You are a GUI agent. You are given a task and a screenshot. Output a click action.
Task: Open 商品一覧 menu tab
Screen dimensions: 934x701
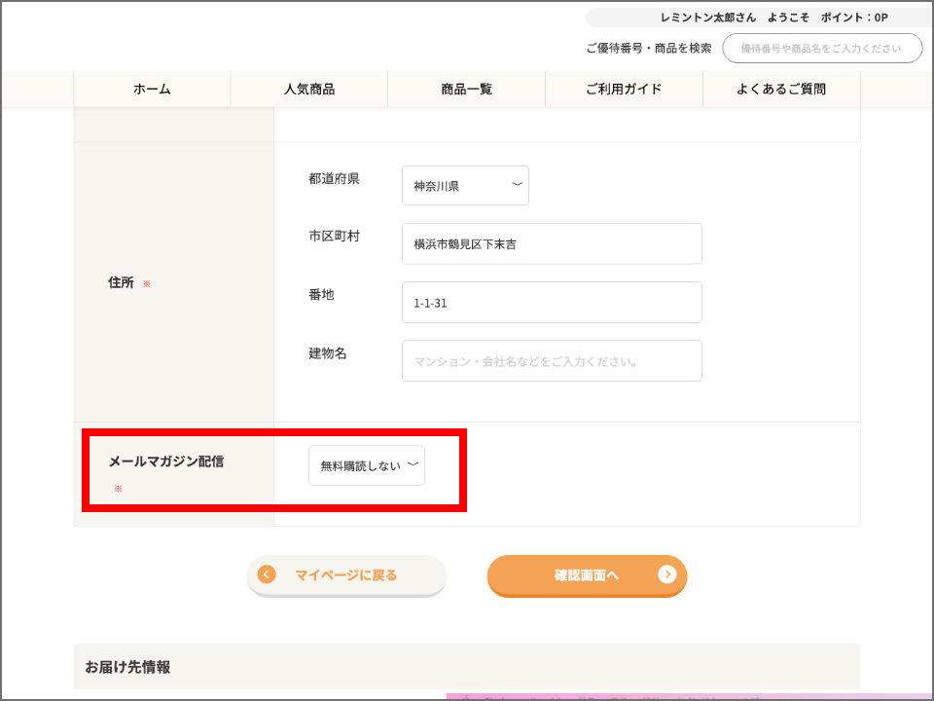coord(466,90)
